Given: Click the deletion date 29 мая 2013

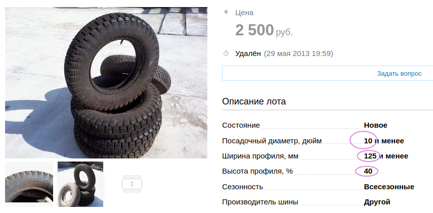Looking at the screenshot, I should click(288, 54).
